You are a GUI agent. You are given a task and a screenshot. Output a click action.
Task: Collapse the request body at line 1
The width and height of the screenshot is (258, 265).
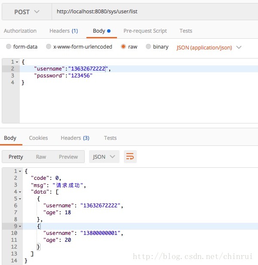(18, 62)
